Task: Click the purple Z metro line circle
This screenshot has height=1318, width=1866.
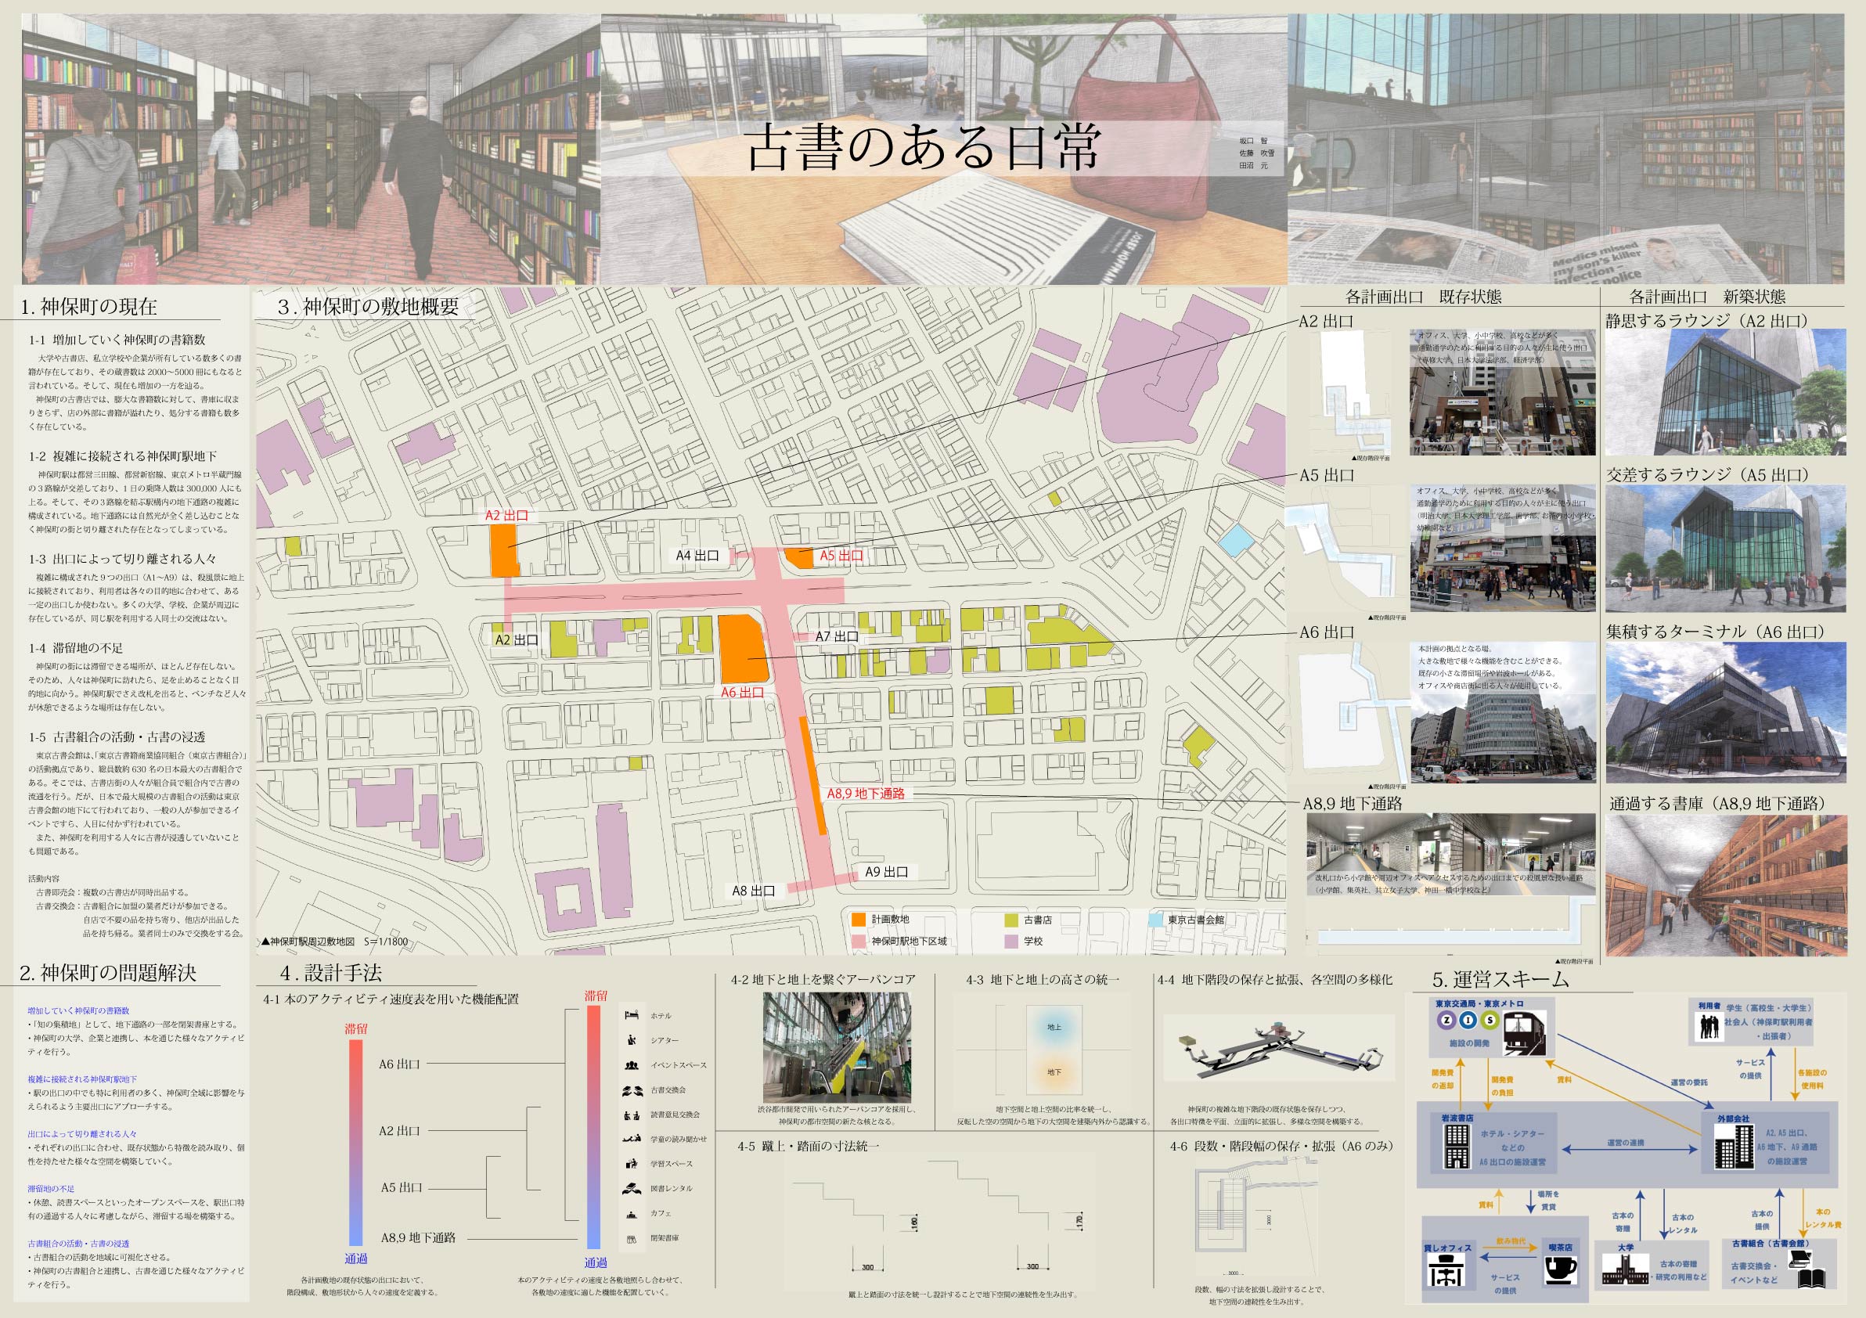Action: (x=1448, y=1020)
